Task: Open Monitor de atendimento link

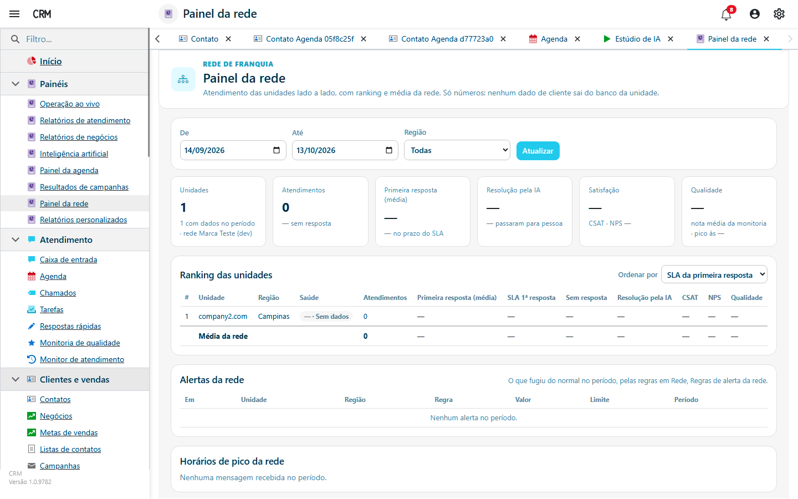Action: (x=82, y=359)
